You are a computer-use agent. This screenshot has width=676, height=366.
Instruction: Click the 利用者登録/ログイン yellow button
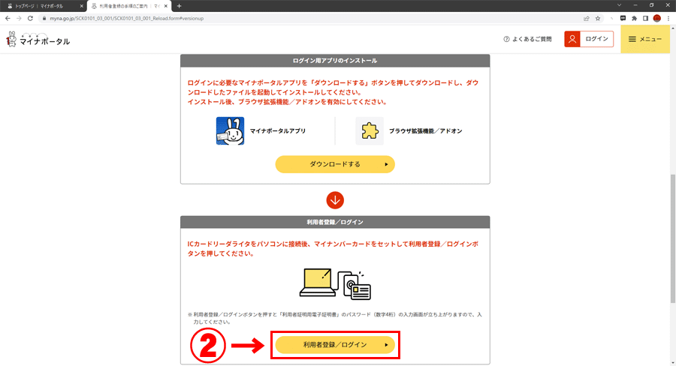[335, 345]
